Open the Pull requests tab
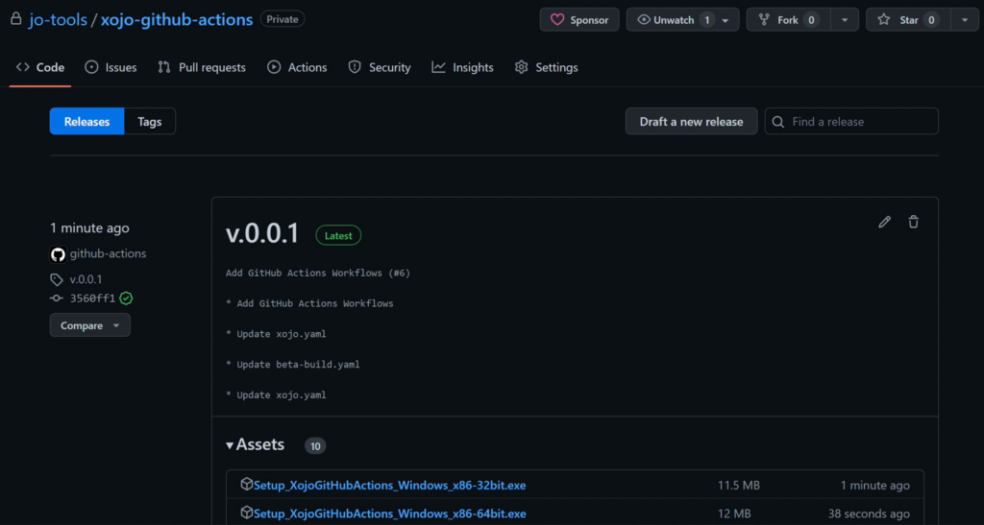This screenshot has height=525, width=984. click(x=202, y=67)
